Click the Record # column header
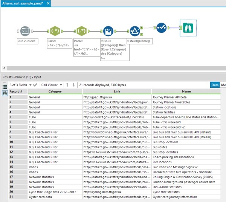Viewport: 226px width, 202px height. [18, 92]
